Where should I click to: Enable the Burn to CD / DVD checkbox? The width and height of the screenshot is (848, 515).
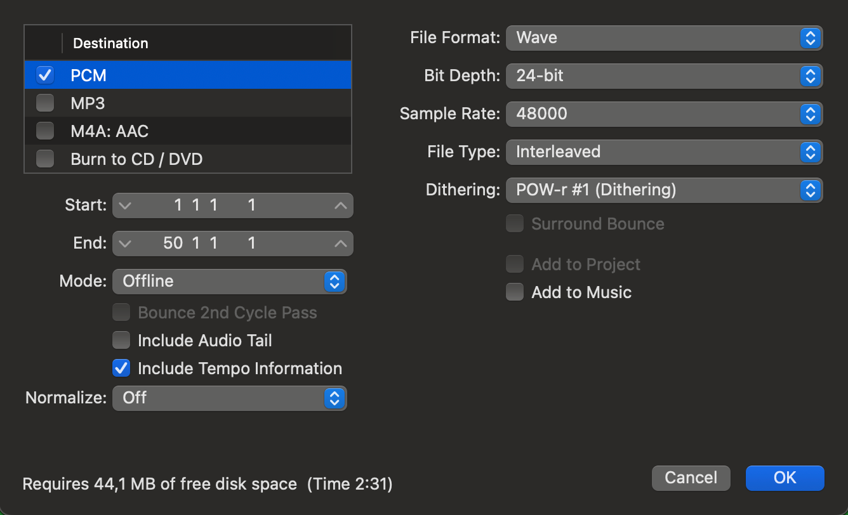point(45,159)
